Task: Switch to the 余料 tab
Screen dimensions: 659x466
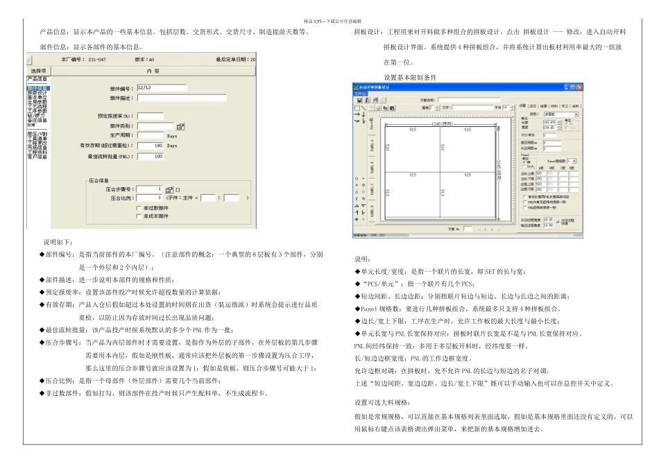Action: pos(576,106)
